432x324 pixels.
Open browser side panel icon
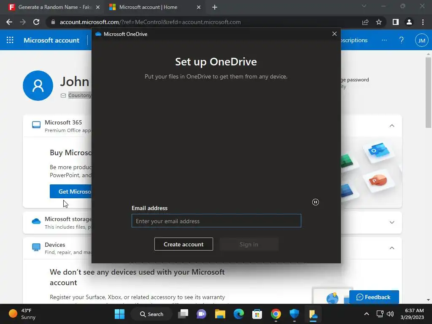(x=396, y=22)
